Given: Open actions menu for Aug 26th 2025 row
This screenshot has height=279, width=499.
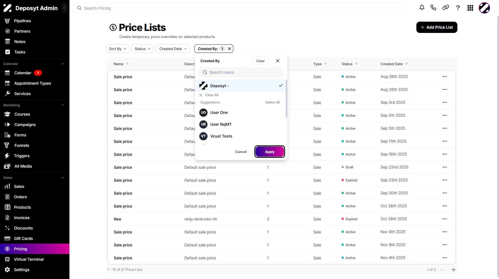Looking at the screenshot, I should [445, 76].
